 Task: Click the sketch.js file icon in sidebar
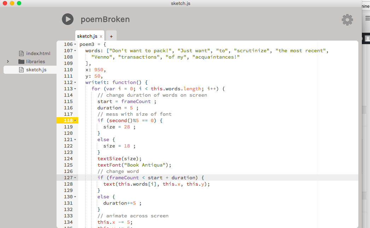(21, 70)
